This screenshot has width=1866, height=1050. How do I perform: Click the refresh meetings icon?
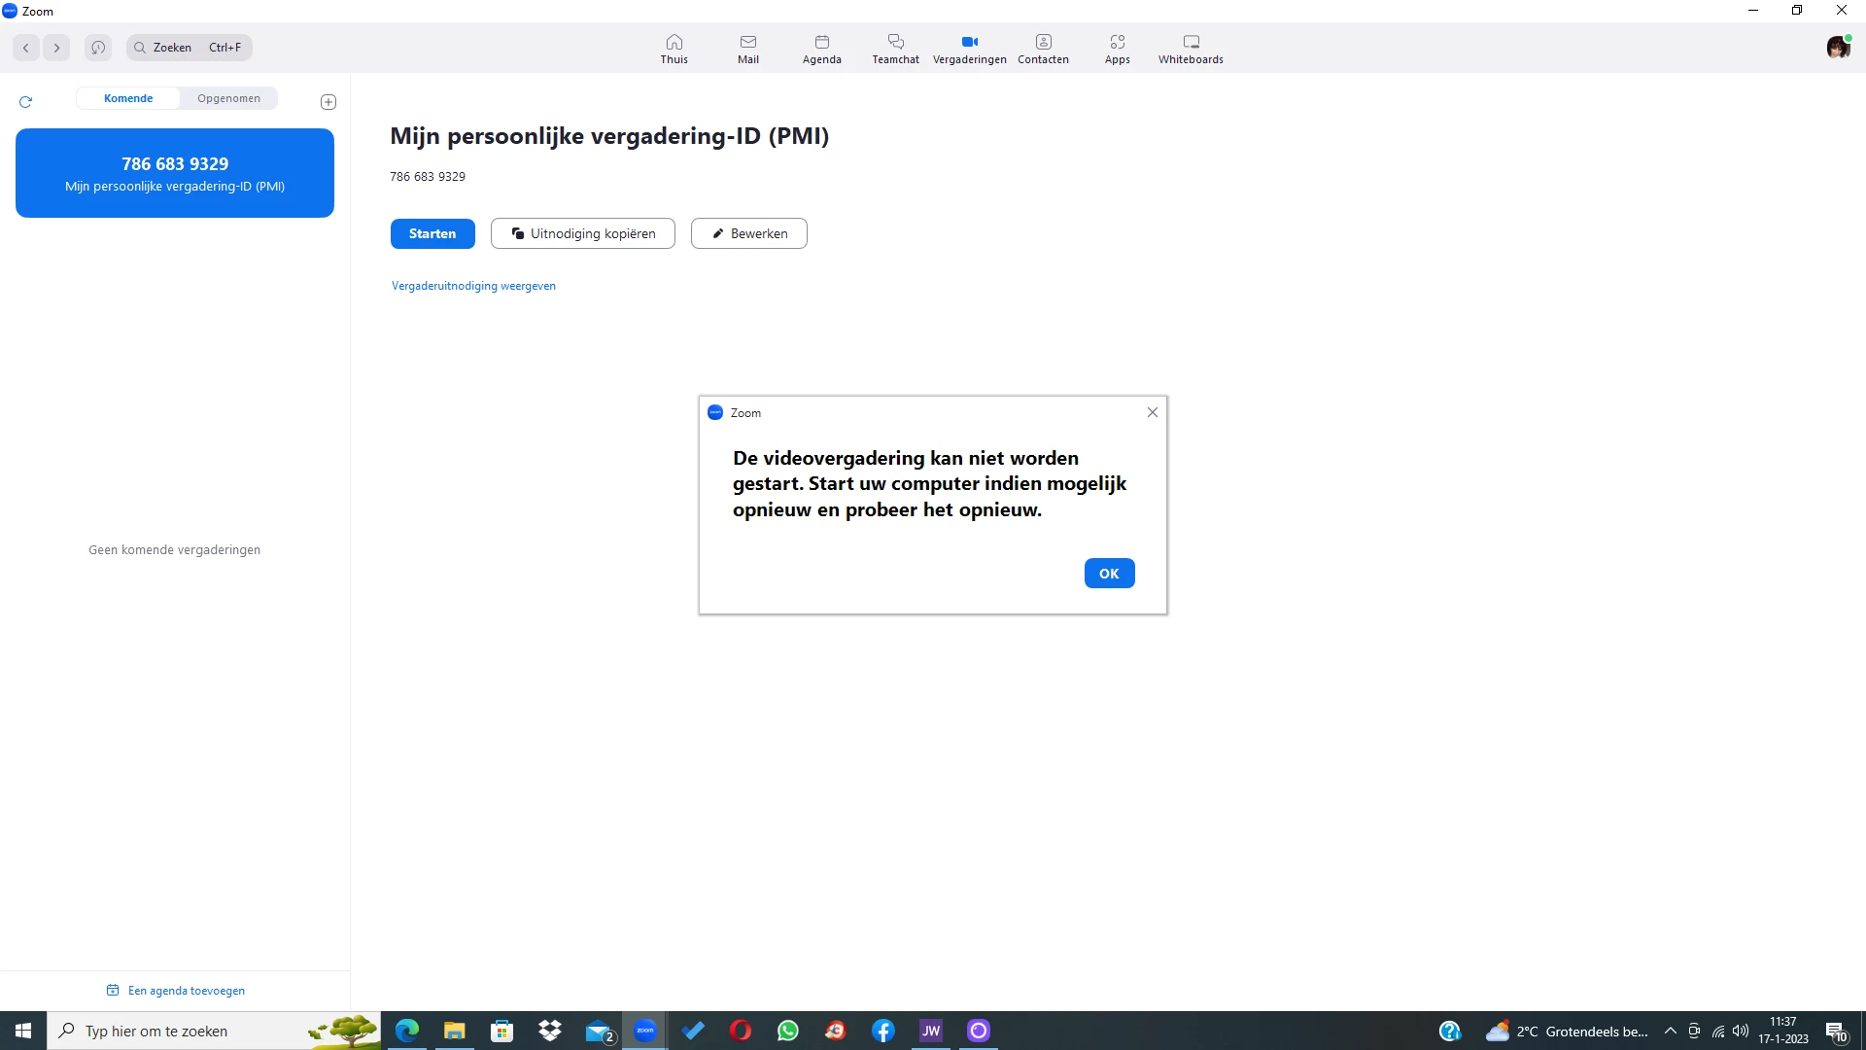click(x=26, y=101)
